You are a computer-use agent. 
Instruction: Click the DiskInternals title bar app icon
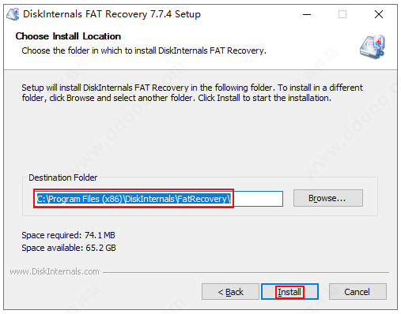(13, 14)
